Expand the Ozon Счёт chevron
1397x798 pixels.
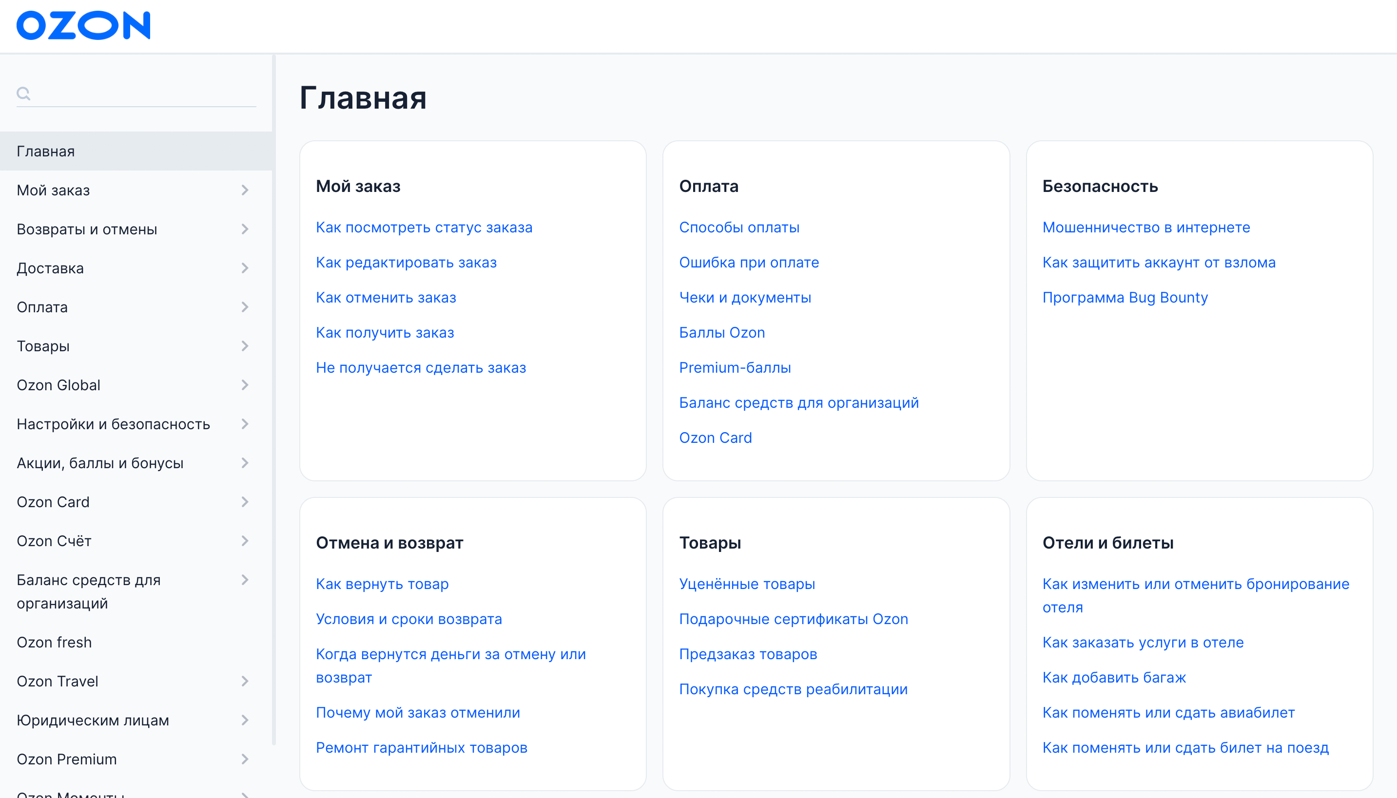point(245,541)
